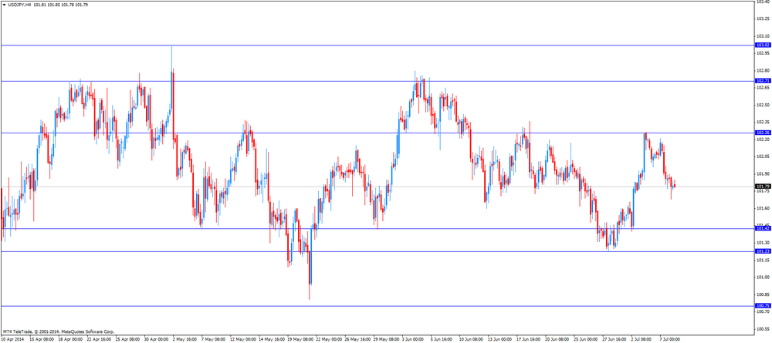The width and height of the screenshot is (772, 343).
Task: Click the 20 Jun 08:00 time label
Action: point(557,340)
